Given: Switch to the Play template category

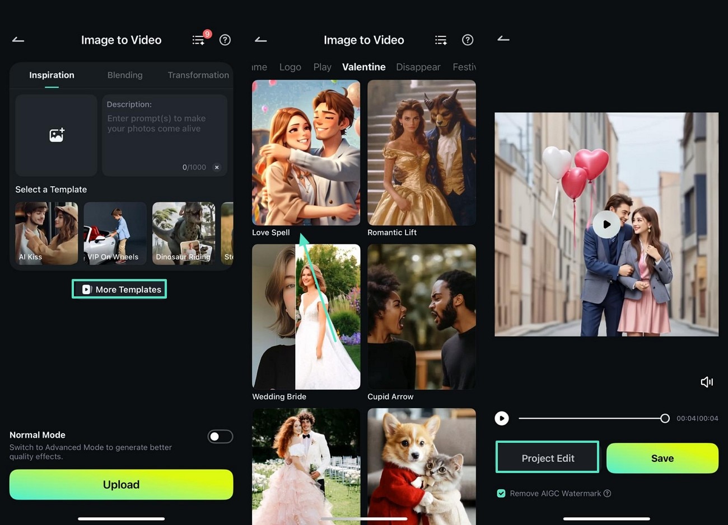Looking at the screenshot, I should [x=322, y=67].
